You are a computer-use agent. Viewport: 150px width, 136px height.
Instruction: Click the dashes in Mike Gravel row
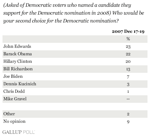click(x=128, y=99)
